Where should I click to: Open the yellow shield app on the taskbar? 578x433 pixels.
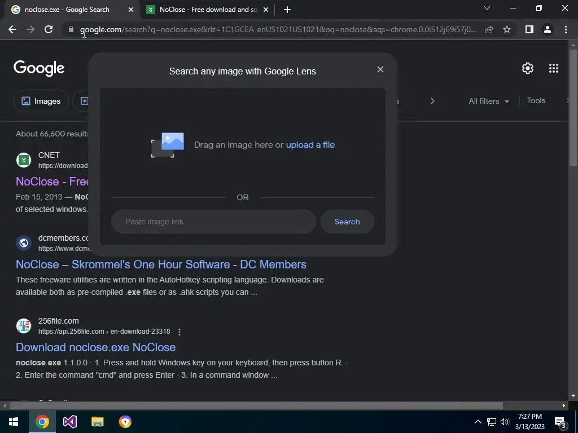click(125, 422)
